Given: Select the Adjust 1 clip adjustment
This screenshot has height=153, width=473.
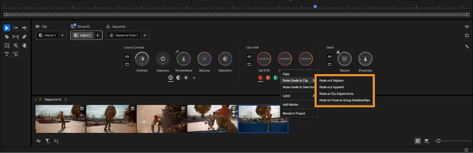Looking at the screenshot, I should tap(47, 35).
